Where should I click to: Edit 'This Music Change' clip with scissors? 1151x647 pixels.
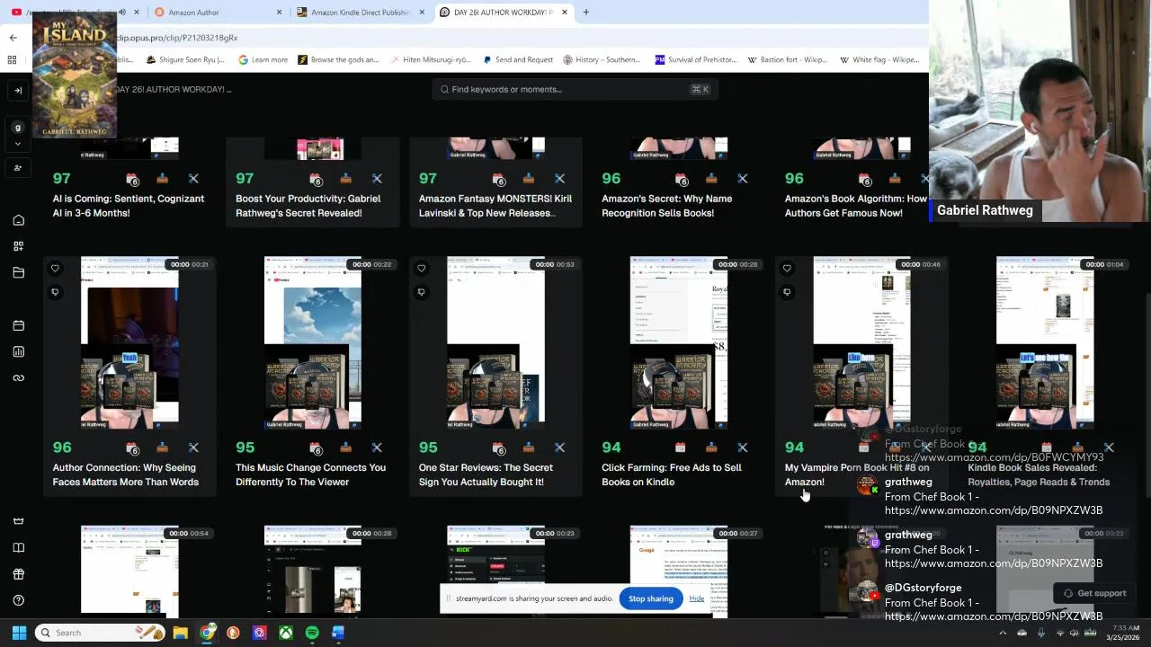377,448
